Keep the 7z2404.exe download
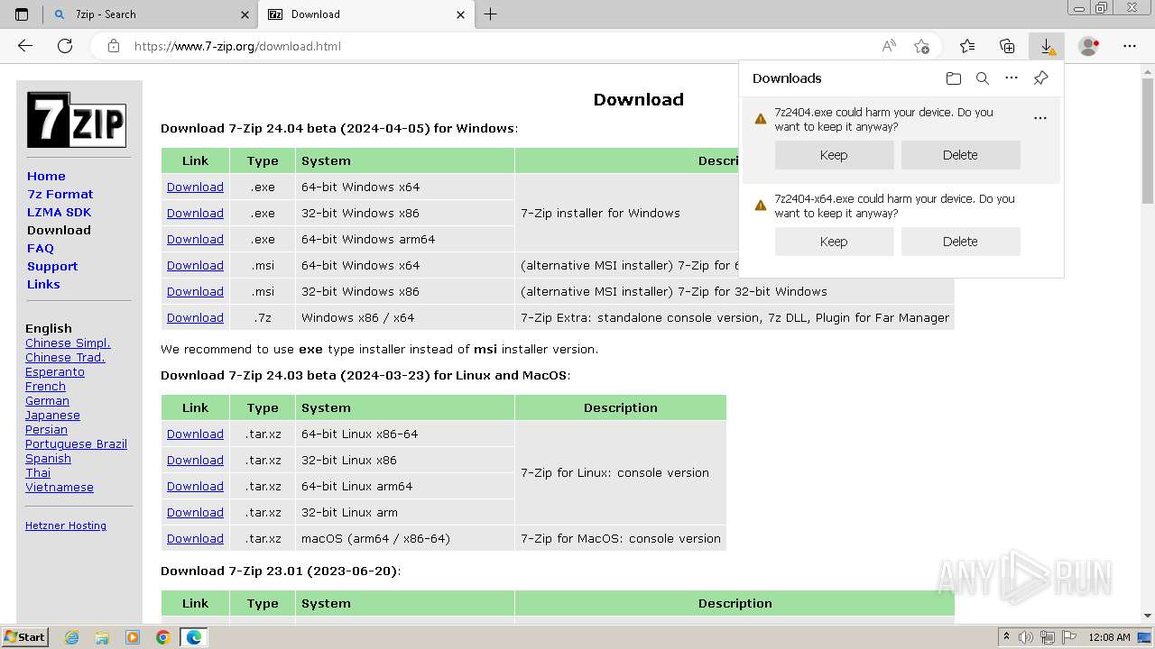1155x649 pixels. tap(834, 155)
